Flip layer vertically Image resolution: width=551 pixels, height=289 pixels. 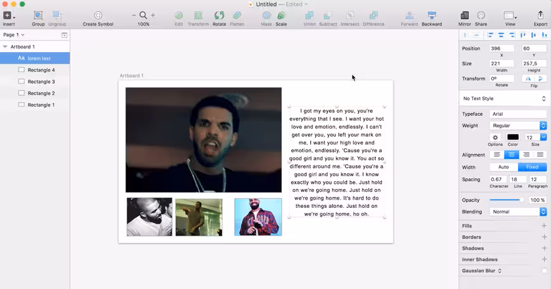click(540, 79)
